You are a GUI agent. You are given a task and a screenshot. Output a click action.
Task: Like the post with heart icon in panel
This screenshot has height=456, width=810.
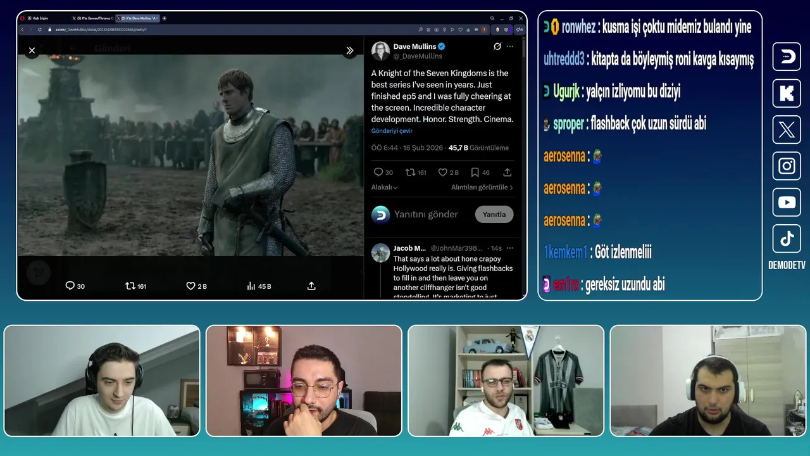point(443,172)
